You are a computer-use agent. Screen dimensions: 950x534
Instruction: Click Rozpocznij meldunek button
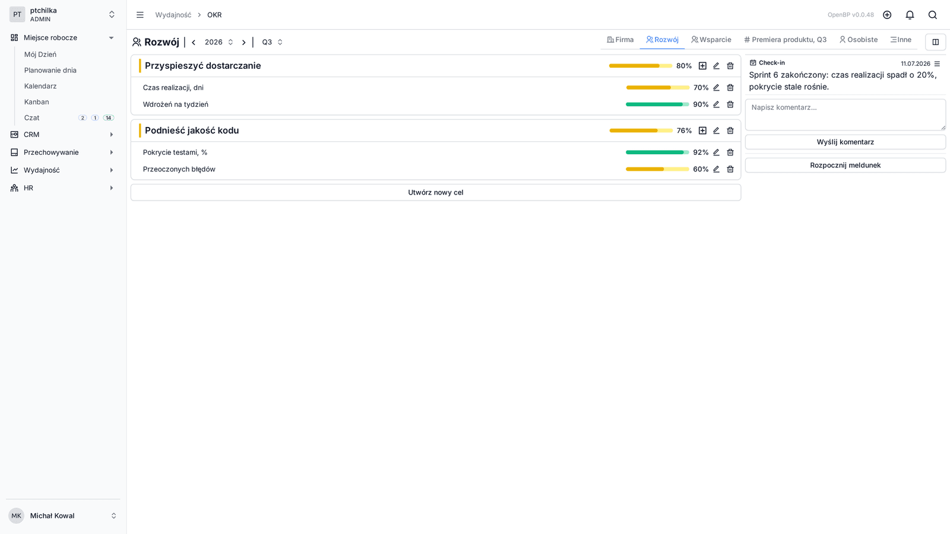point(845,165)
